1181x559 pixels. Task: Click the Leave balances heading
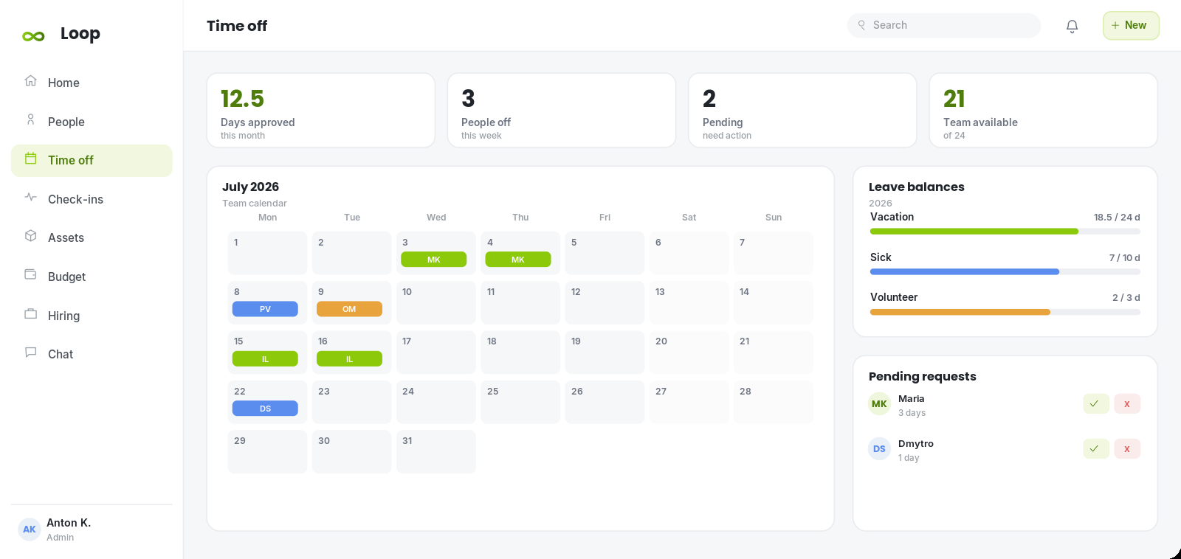(x=916, y=187)
